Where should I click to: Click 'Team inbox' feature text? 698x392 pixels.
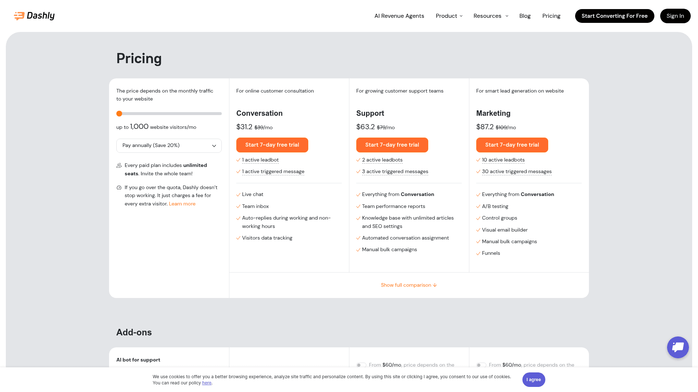256,207
